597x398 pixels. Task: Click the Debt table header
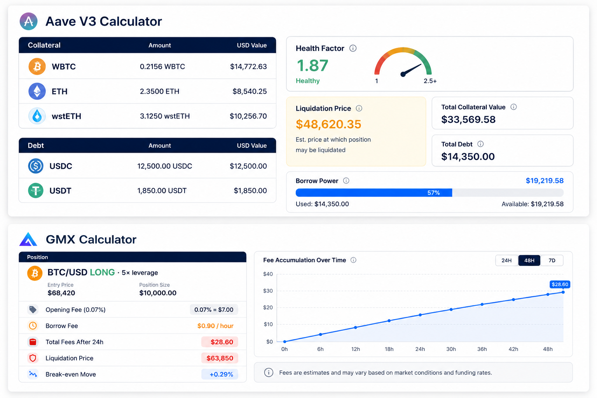(x=147, y=145)
